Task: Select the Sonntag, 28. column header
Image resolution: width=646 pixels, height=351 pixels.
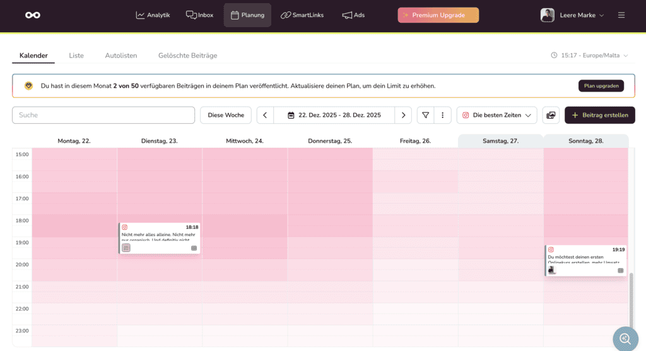Action: click(586, 141)
